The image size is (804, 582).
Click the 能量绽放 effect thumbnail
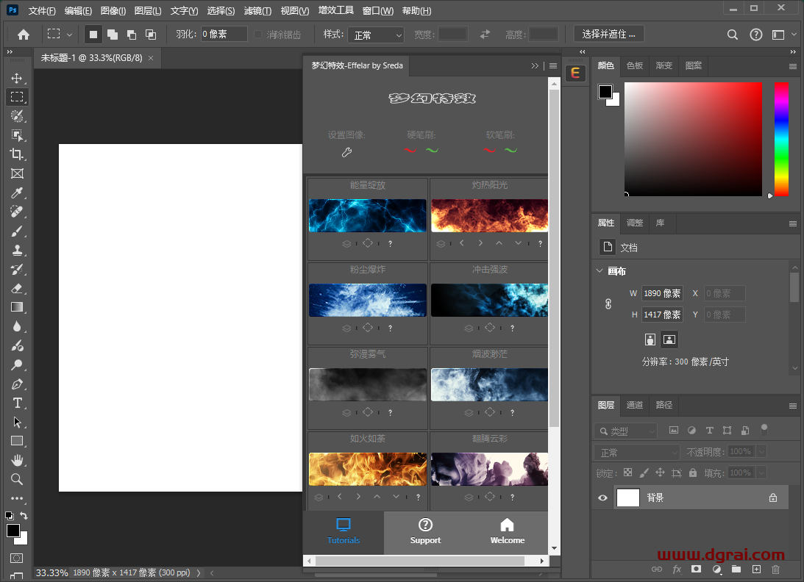click(367, 215)
